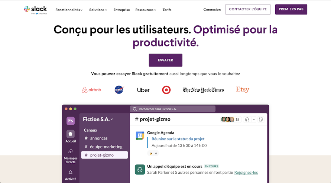331x183 pixels.
Task: Click the Google Agenda calendar icon
Action: click(x=140, y=135)
